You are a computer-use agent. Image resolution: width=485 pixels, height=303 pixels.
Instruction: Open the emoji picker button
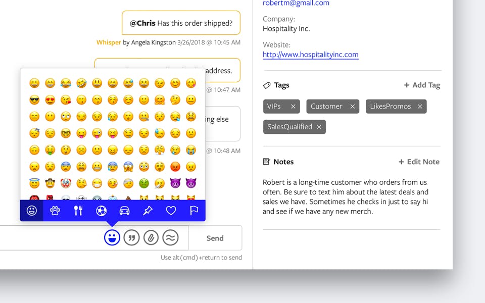pyautogui.click(x=112, y=238)
